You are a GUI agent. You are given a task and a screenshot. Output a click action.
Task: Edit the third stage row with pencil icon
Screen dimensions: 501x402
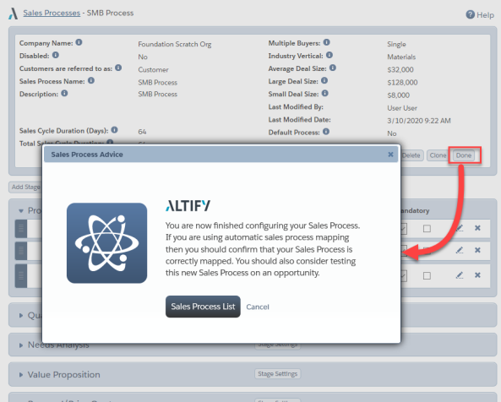[x=460, y=275]
